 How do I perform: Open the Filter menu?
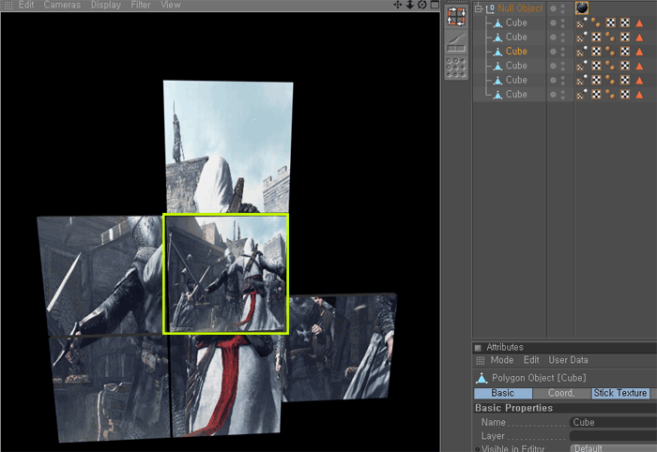pos(141,5)
